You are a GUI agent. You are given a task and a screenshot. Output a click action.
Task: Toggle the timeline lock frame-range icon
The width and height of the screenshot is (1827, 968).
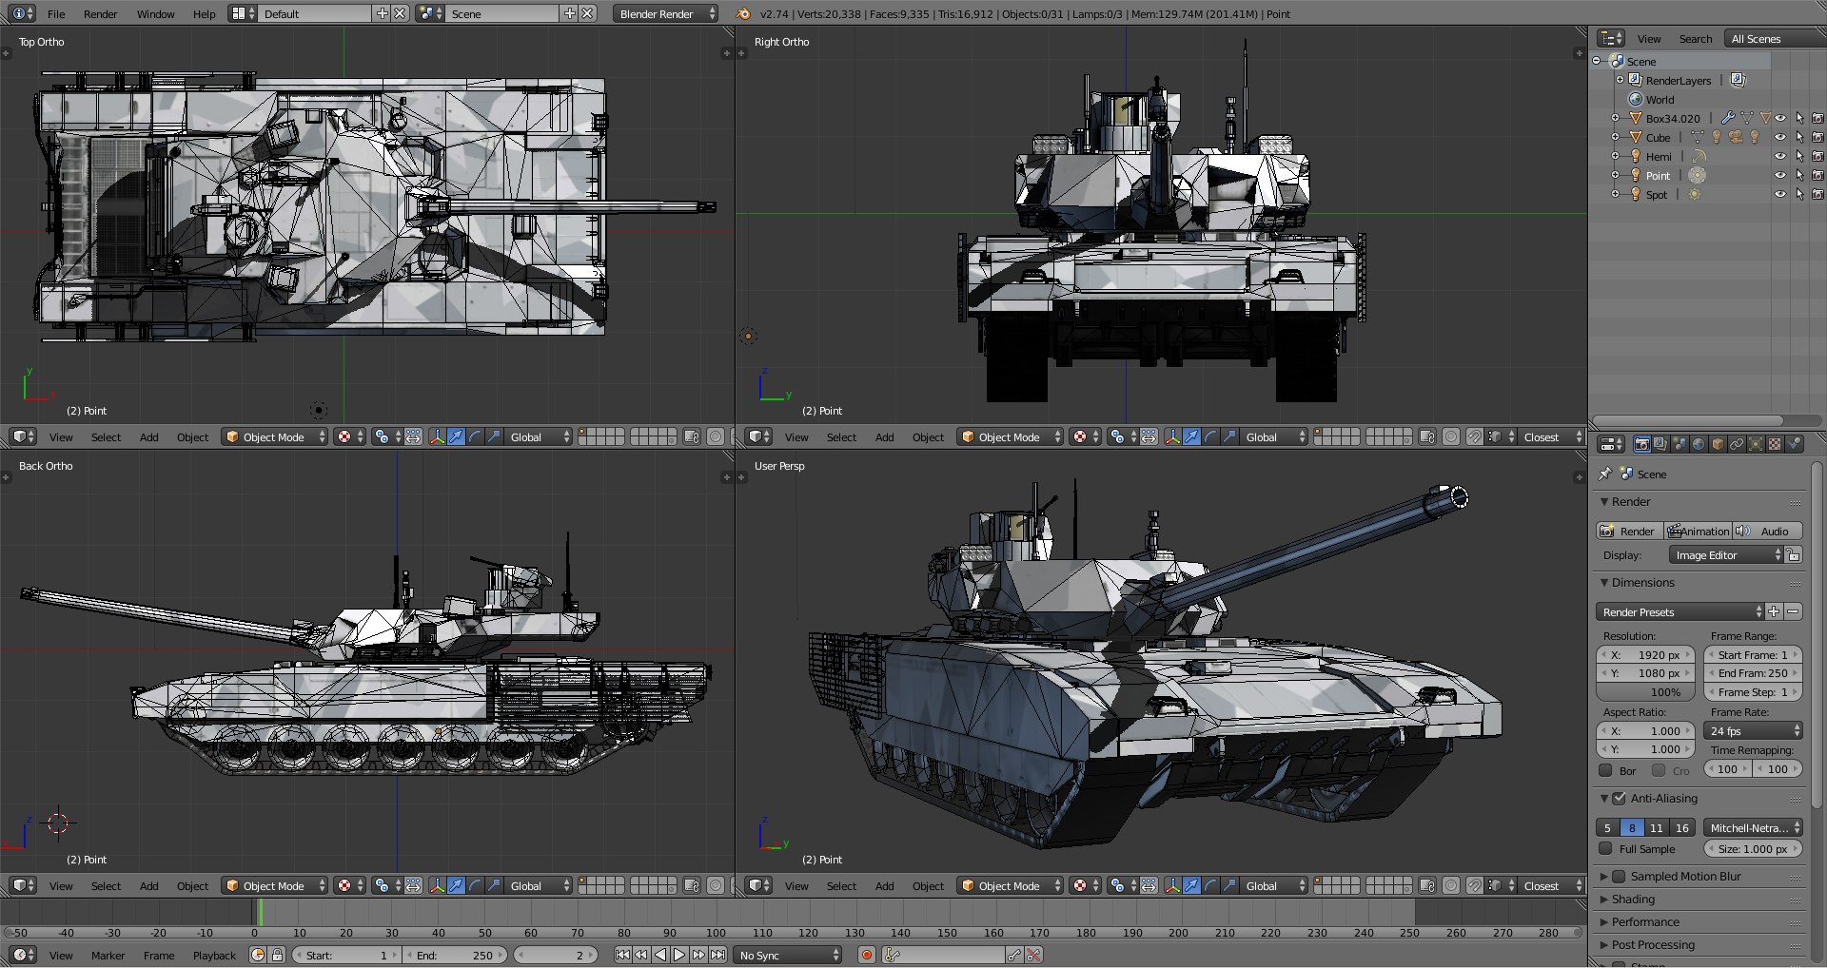point(277,955)
